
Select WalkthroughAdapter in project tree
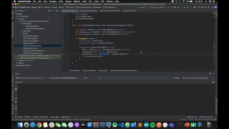36,29
